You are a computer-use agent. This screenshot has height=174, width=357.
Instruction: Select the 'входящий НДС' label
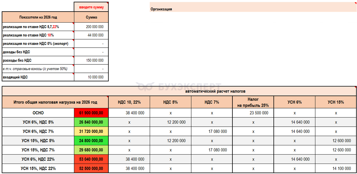(x=38, y=77)
